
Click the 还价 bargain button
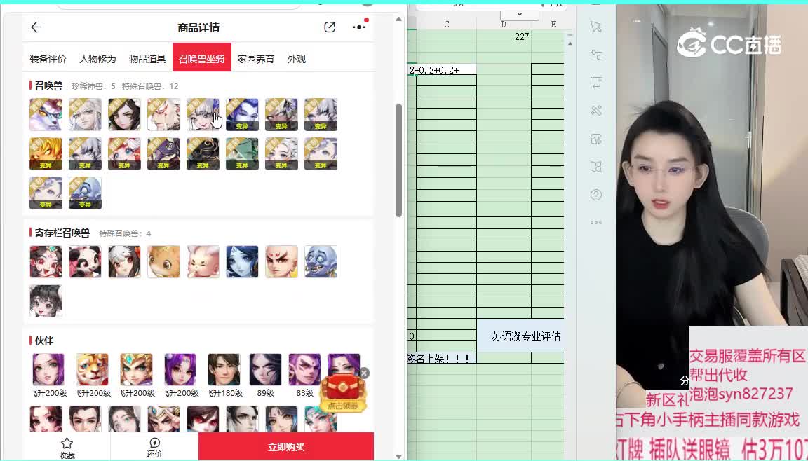coord(154,448)
